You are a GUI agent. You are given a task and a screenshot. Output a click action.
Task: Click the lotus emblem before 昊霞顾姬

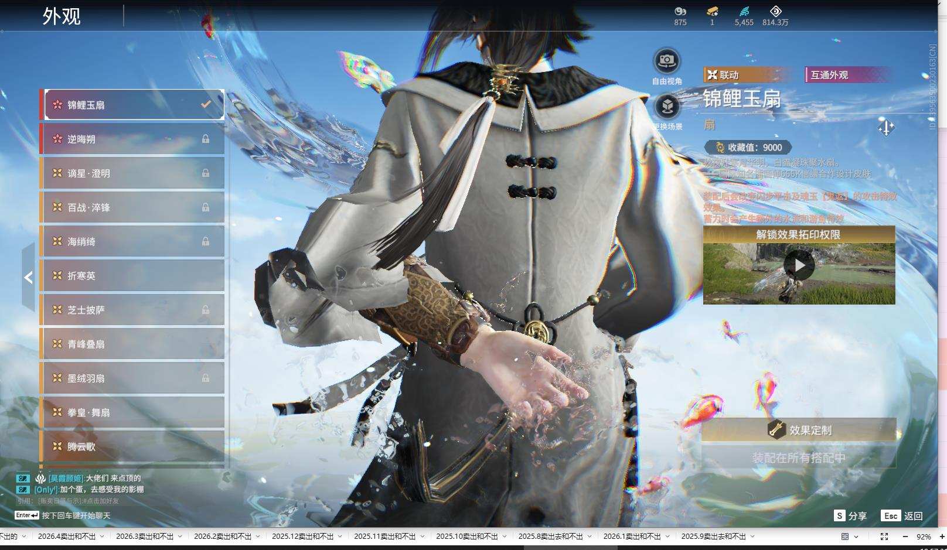point(40,478)
